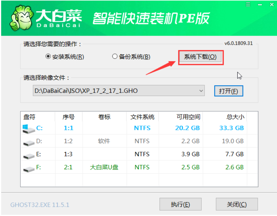Open the hamburger menu icon in title bar
277x216 pixels.
pyautogui.click(x=248, y=4)
